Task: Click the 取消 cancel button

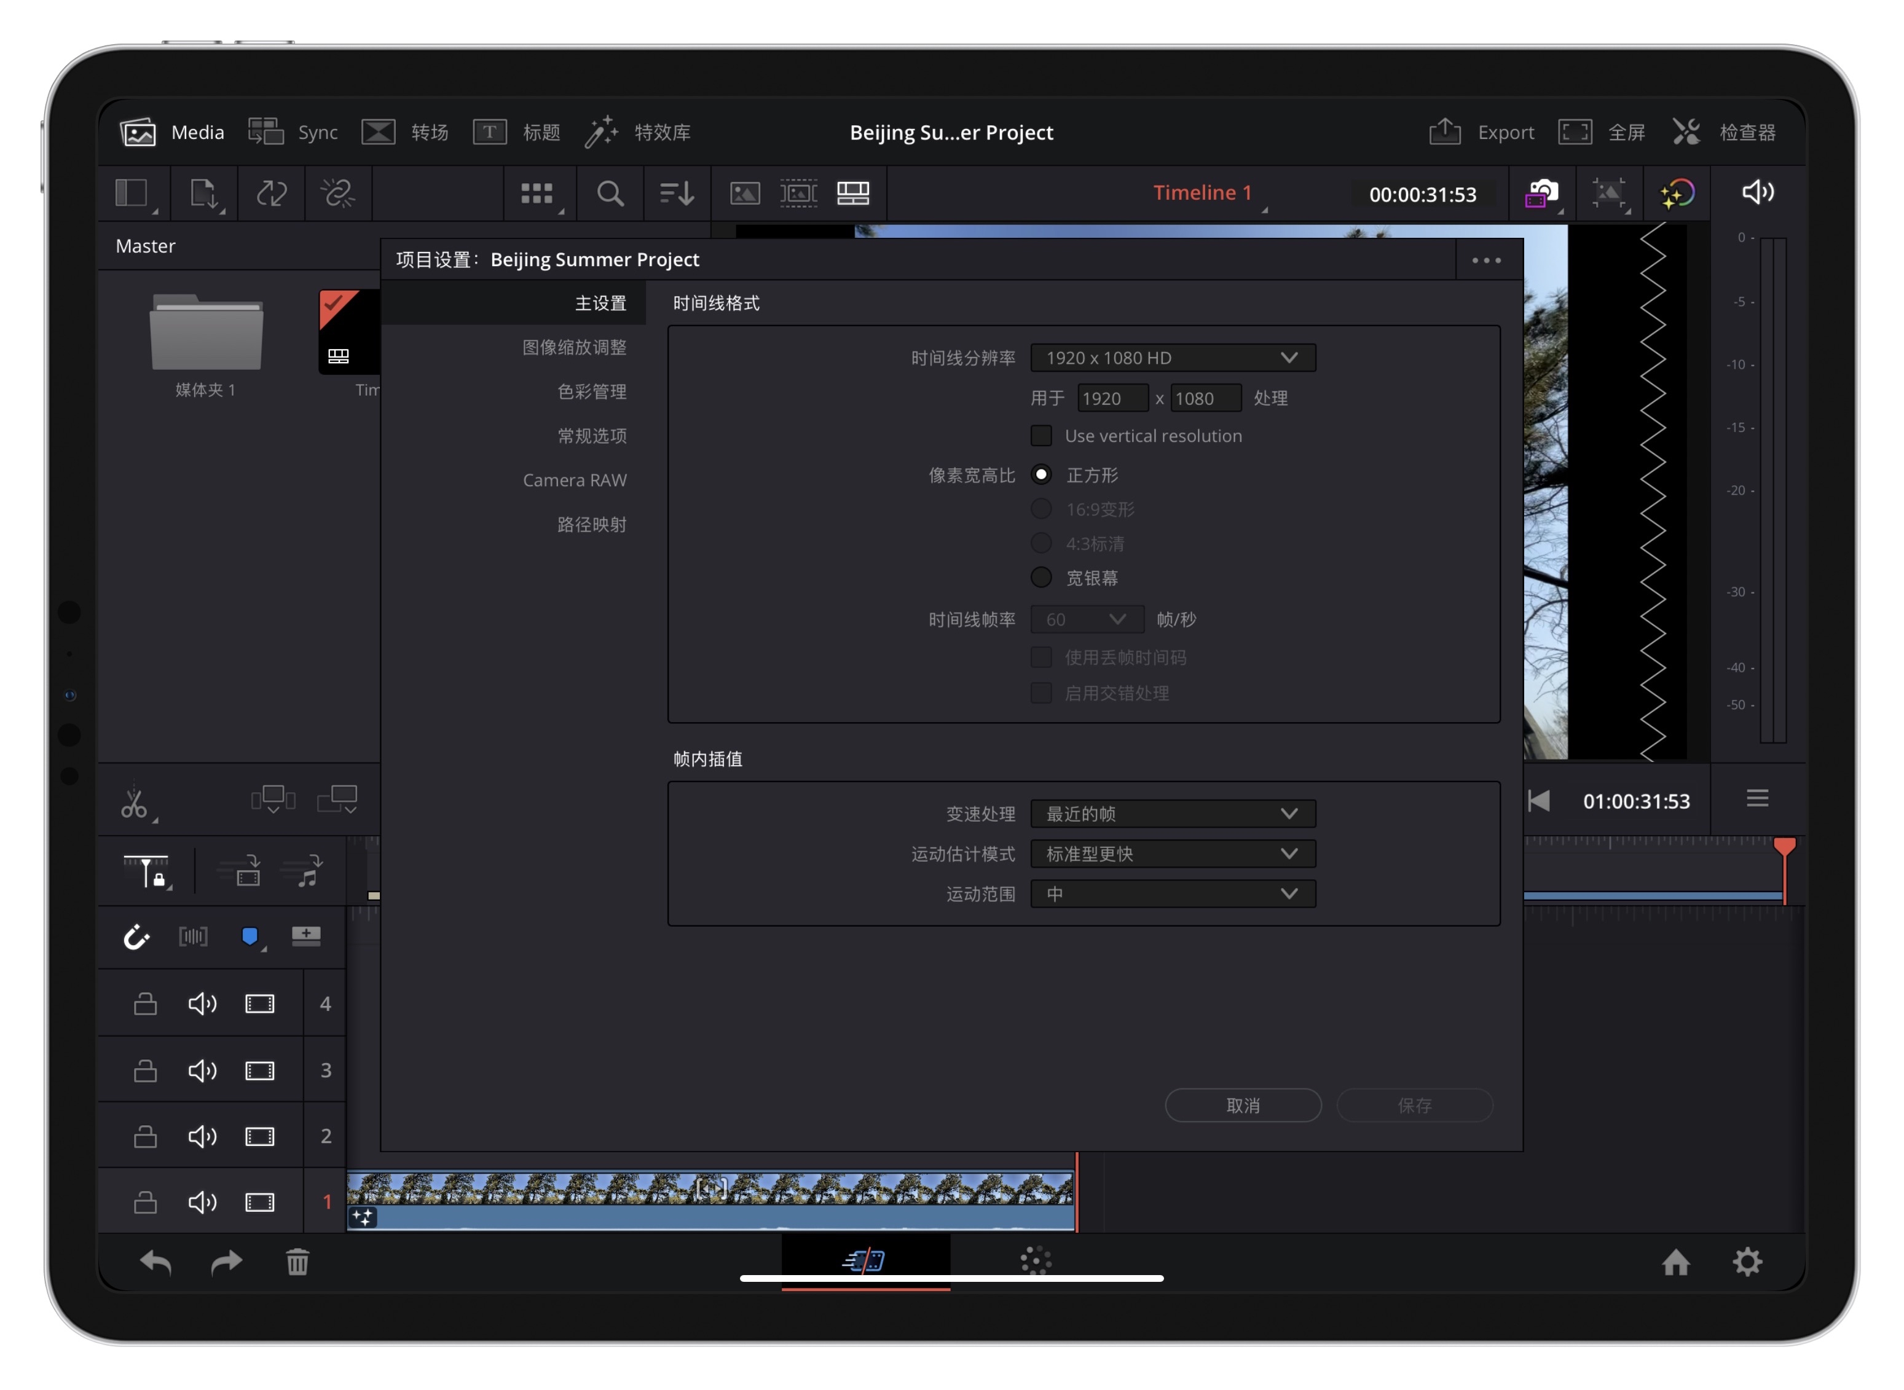Action: pyautogui.click(x=1243, y=1105)
